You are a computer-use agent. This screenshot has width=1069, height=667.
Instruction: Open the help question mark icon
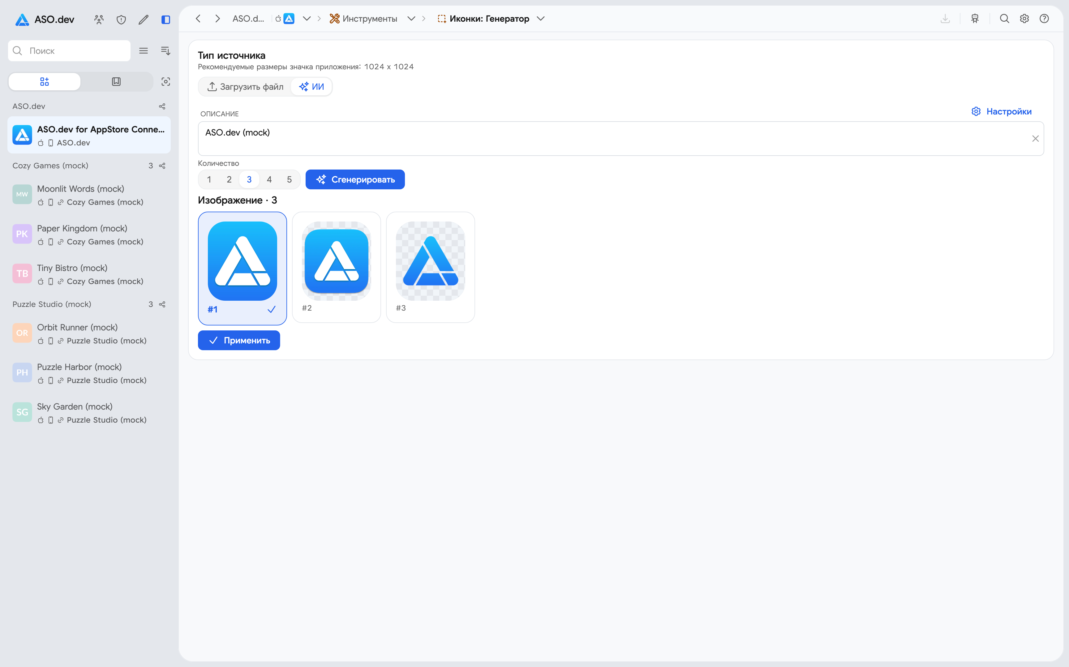[1044, 19]
